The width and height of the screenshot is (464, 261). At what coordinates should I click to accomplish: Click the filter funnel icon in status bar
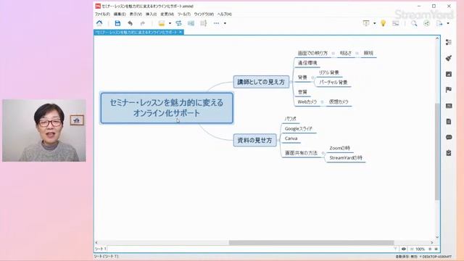coord(395,249)
